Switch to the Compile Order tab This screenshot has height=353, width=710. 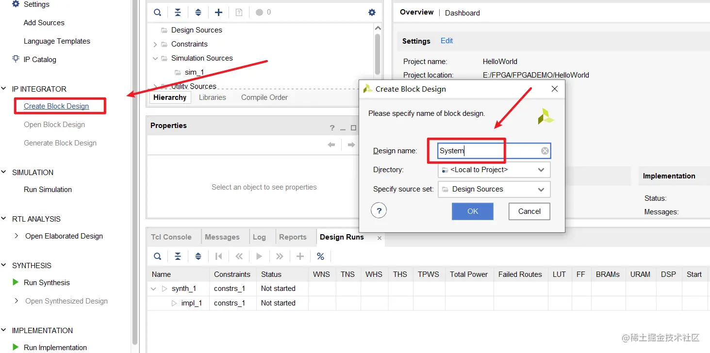click(264, 97)
